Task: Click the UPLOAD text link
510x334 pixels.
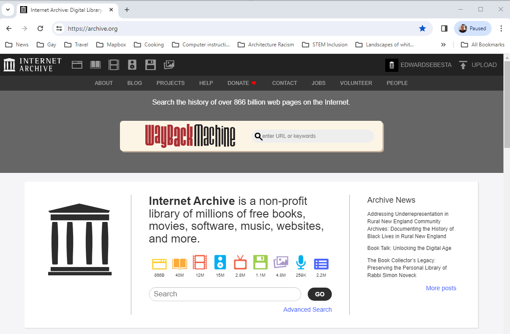Action: pos(484,65)
